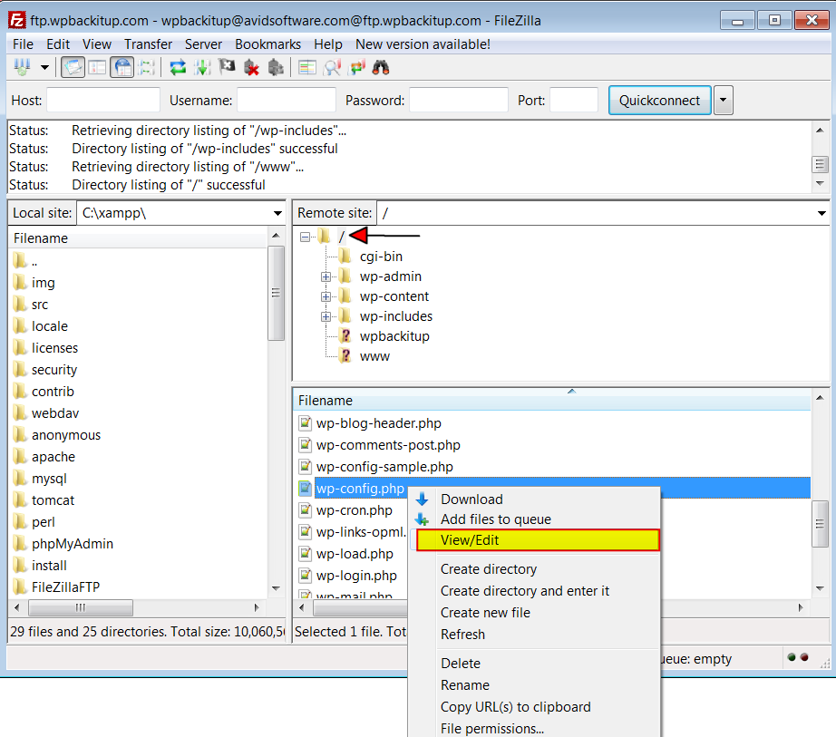This screenshot has height=737, width=836.
Task: Click the phpMyAdmin folder icon in local list
Action: (20, 544)
